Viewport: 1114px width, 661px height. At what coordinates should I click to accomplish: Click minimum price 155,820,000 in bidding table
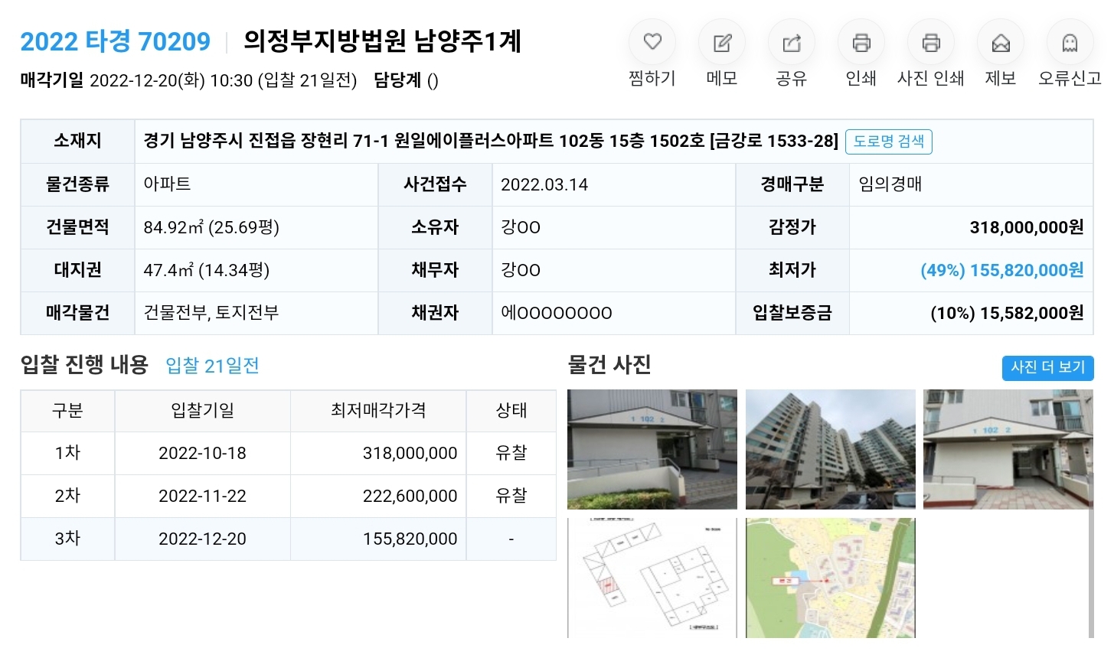point(410,539)
